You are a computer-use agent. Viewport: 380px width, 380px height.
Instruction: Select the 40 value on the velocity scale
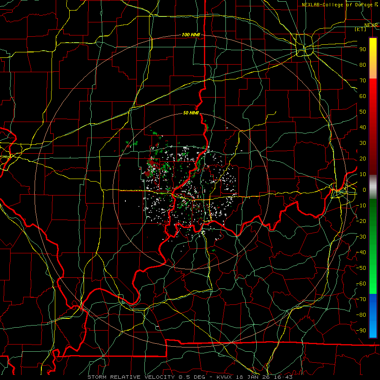pos(363,128)
